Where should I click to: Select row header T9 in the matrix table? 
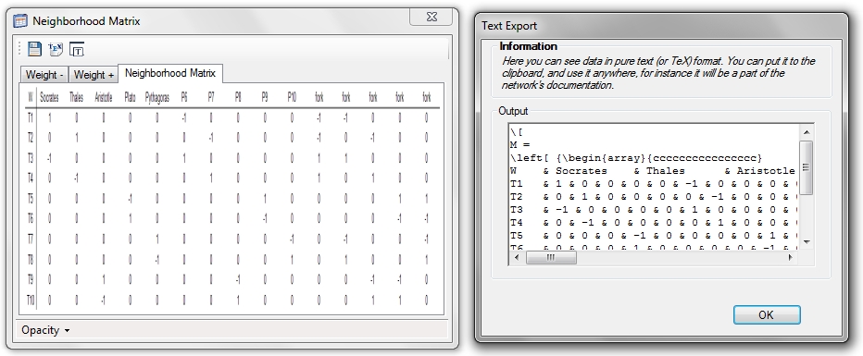[x=31, y=279]
